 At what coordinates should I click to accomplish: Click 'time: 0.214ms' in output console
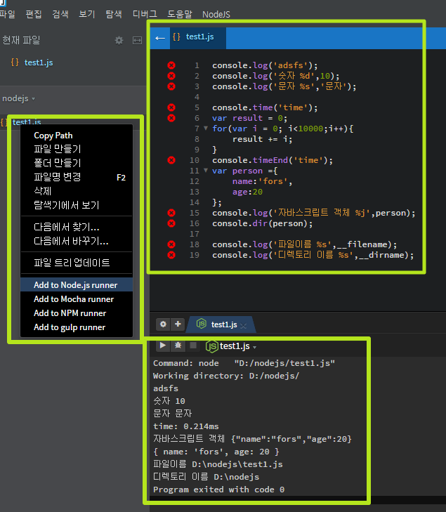(186, 426)
